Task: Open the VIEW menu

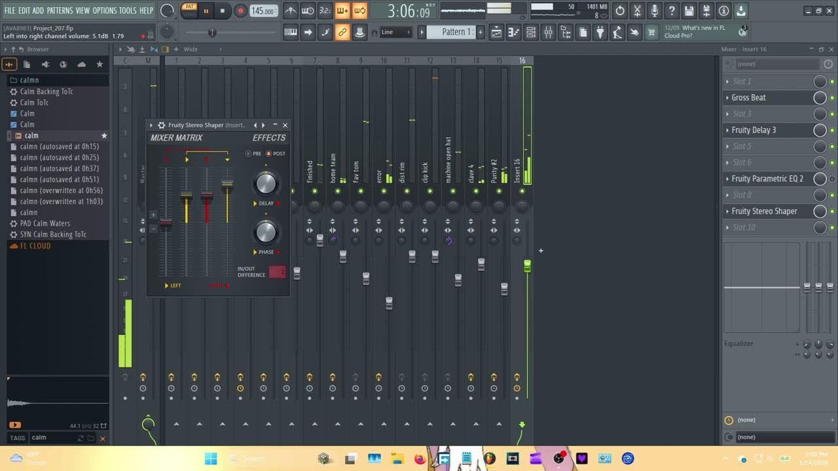Action: click(82, 10)
